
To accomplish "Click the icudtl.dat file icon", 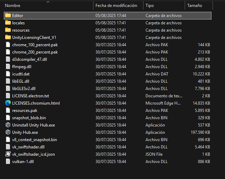I will 8,74.
